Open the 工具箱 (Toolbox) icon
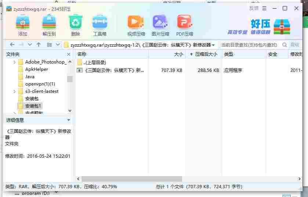Screen dimensions: 308x197 (x=100, y=26)
